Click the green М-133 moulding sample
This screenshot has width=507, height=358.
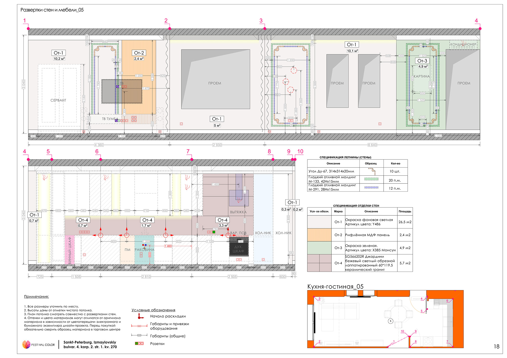pyautogui.click(x=371, y=179)
